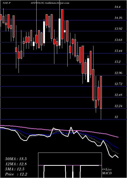Click the 13.2 price axis label
The width and height of the screenshot is (127, 178).
point(117,62)
